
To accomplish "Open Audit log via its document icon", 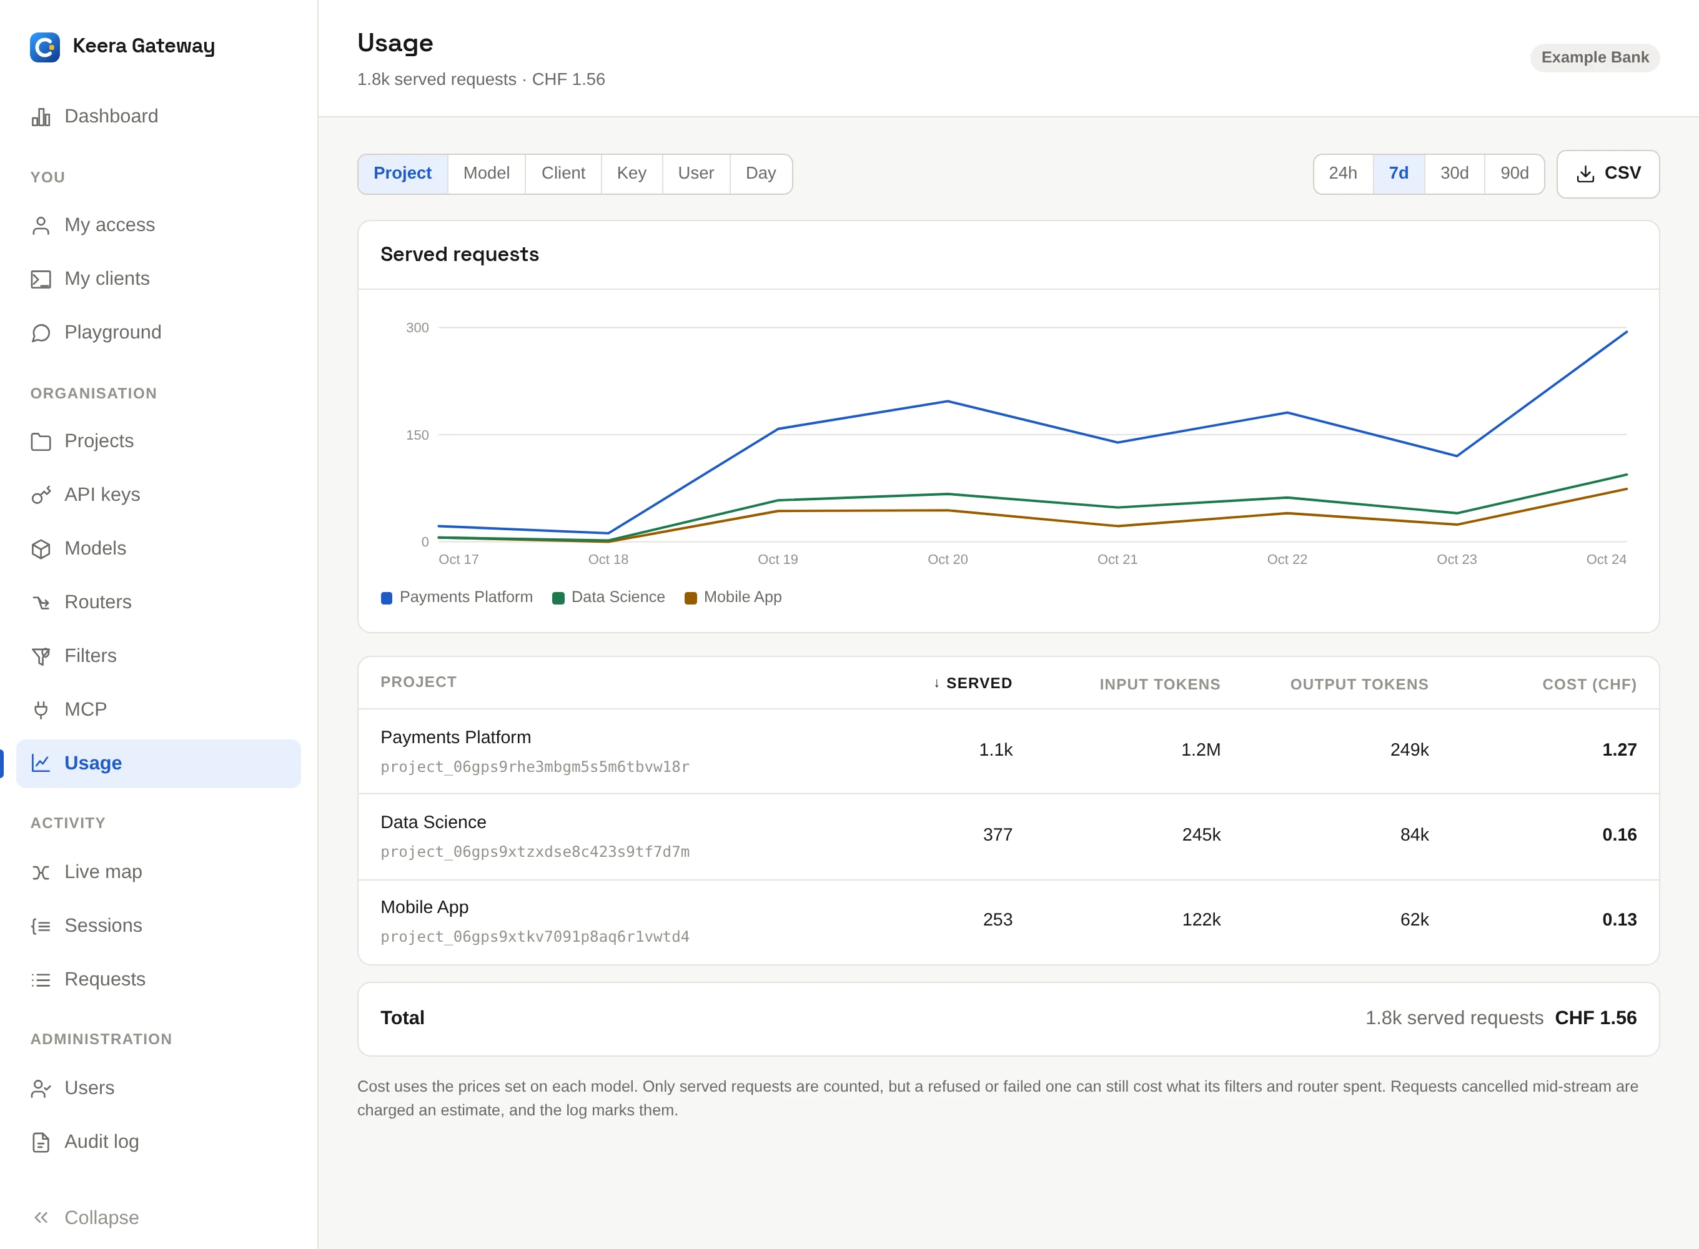I will pyautogui.click(x=41, y=1142).
